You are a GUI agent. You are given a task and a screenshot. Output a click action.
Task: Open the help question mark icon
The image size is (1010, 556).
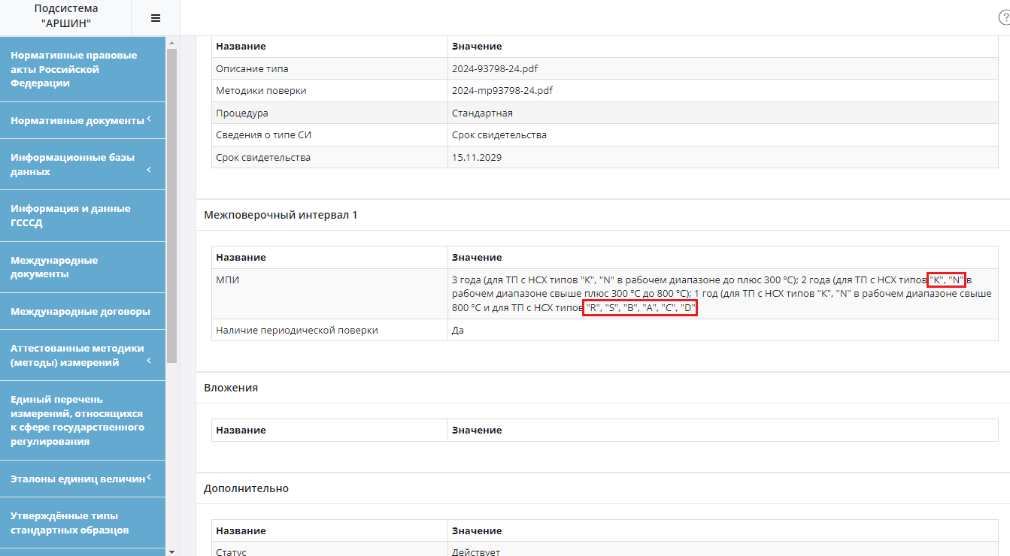pyautogui.click(x=1004, y=18)
